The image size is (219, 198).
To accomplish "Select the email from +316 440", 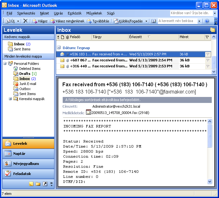I will [x=134, y=66].
